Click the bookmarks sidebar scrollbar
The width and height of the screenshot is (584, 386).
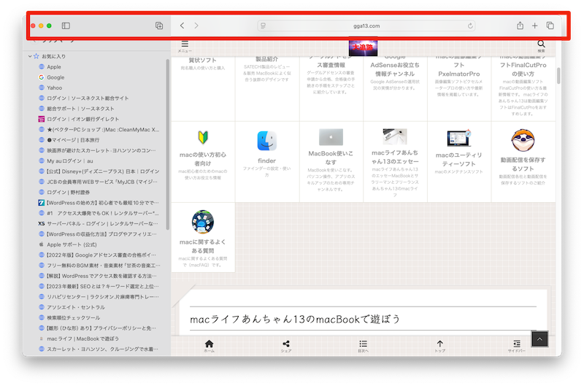[168, 145]
